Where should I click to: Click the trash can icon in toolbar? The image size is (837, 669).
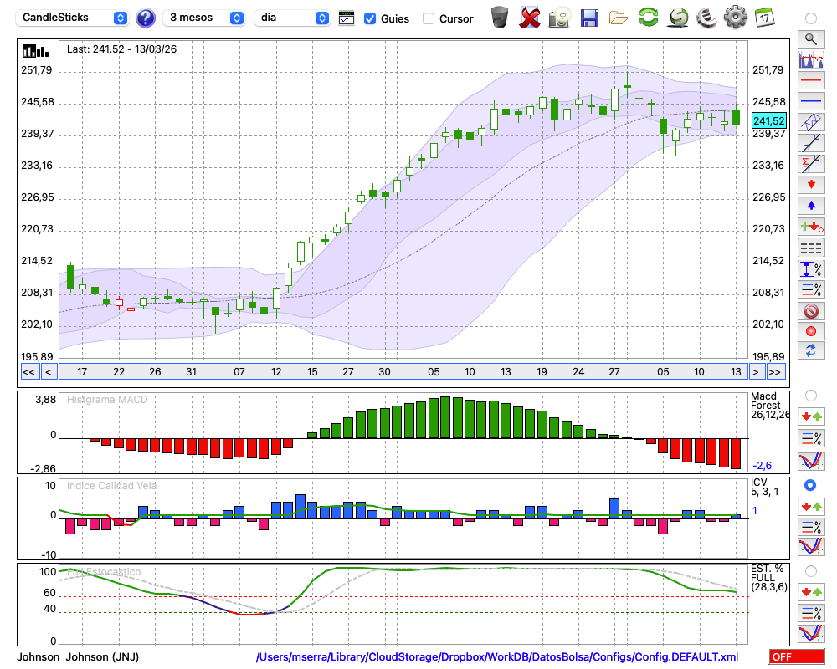click(500, 18)
